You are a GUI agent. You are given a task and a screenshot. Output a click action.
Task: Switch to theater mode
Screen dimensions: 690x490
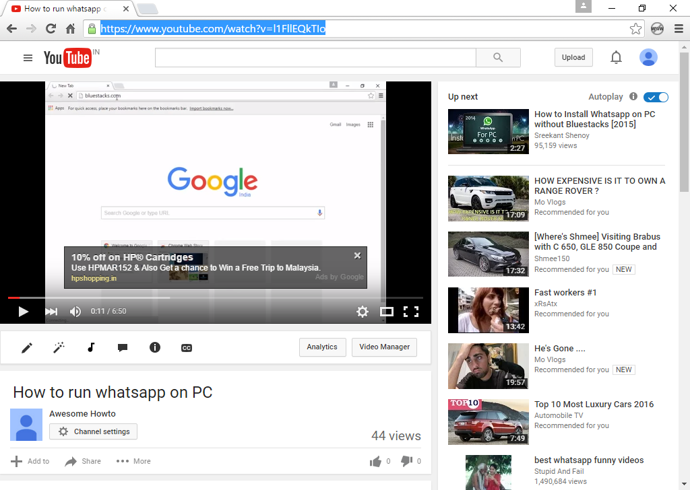point(386,312)
